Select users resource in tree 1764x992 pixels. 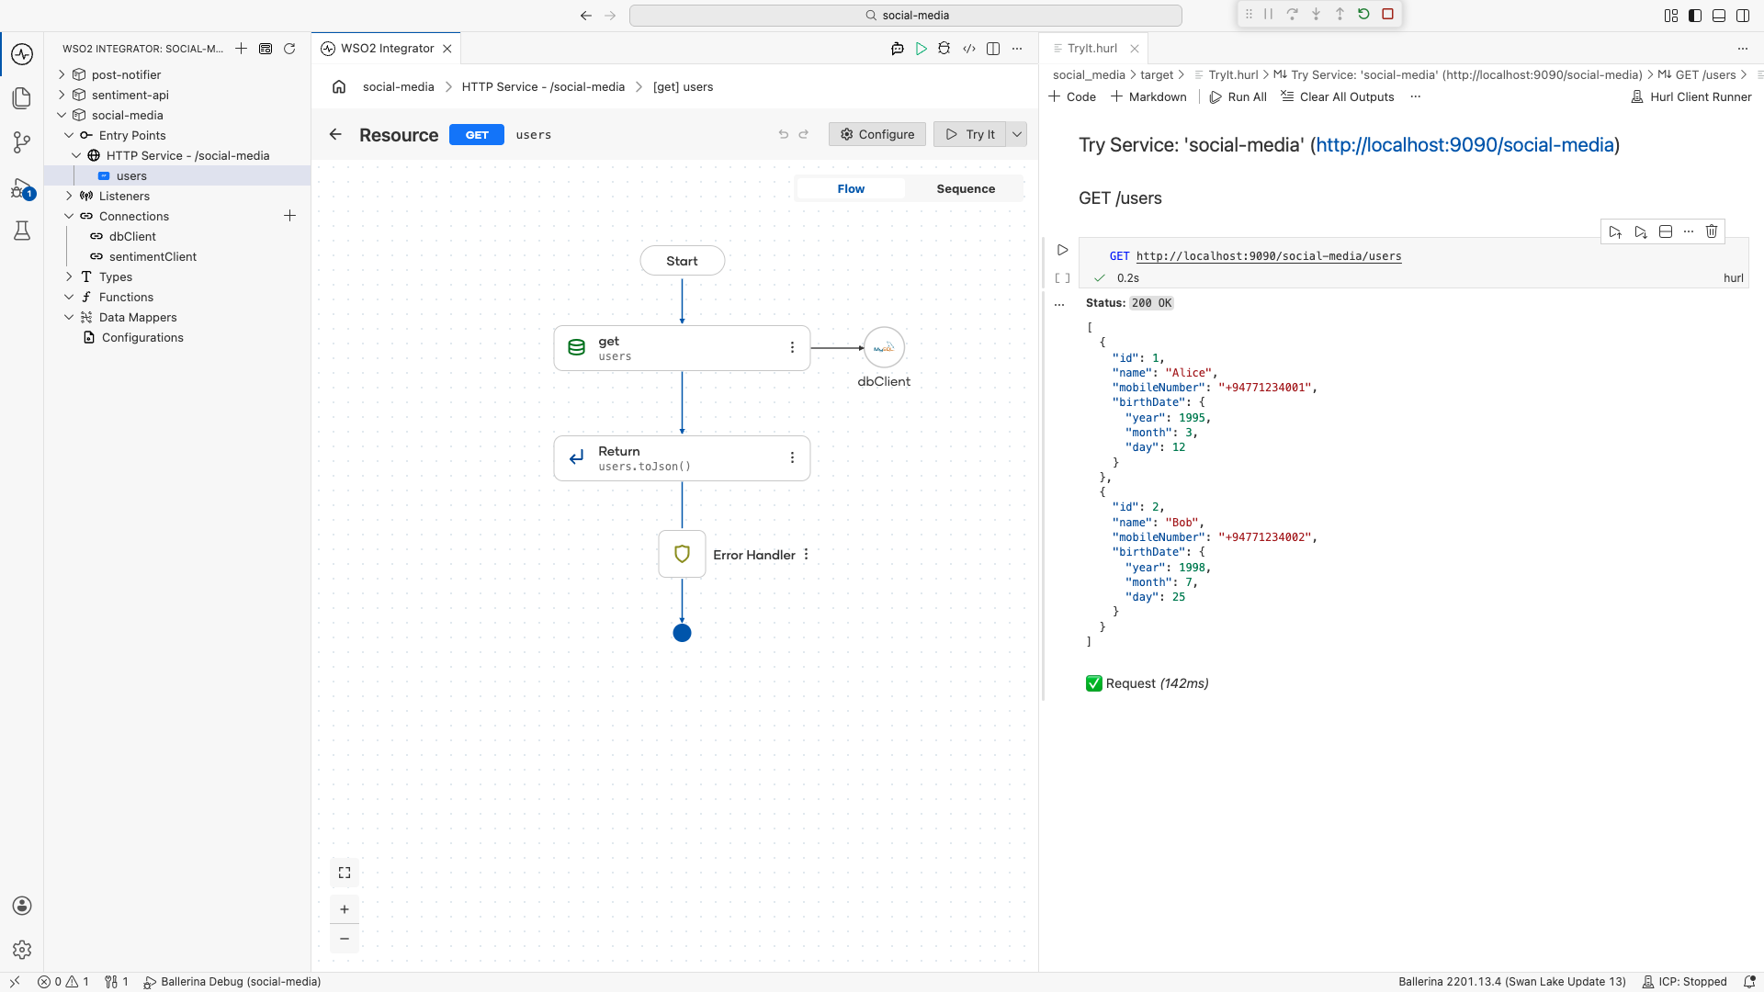tap(178, 175)
